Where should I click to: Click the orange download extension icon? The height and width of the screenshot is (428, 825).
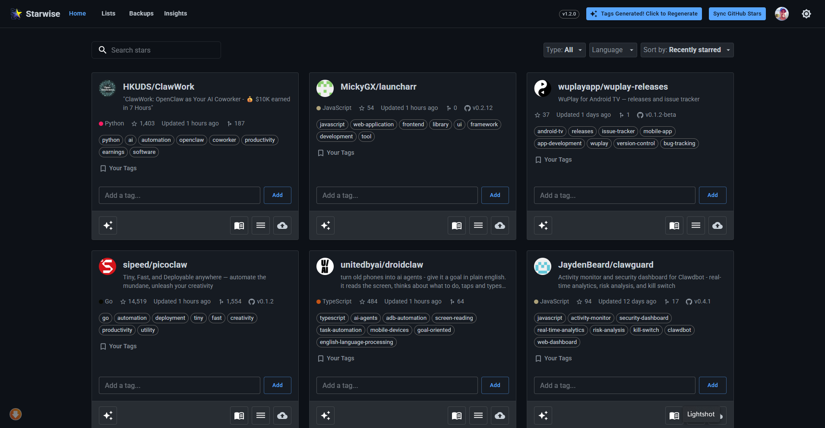click(16, 414)
